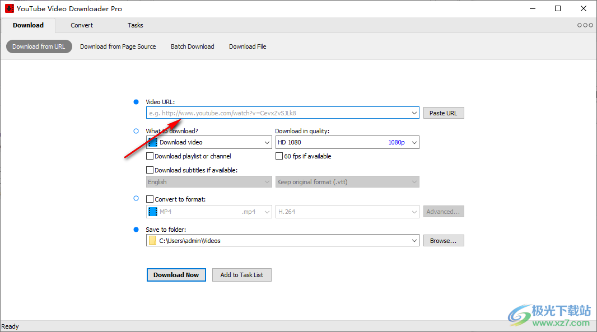Click the Browse... button

(x=444, y=241)
